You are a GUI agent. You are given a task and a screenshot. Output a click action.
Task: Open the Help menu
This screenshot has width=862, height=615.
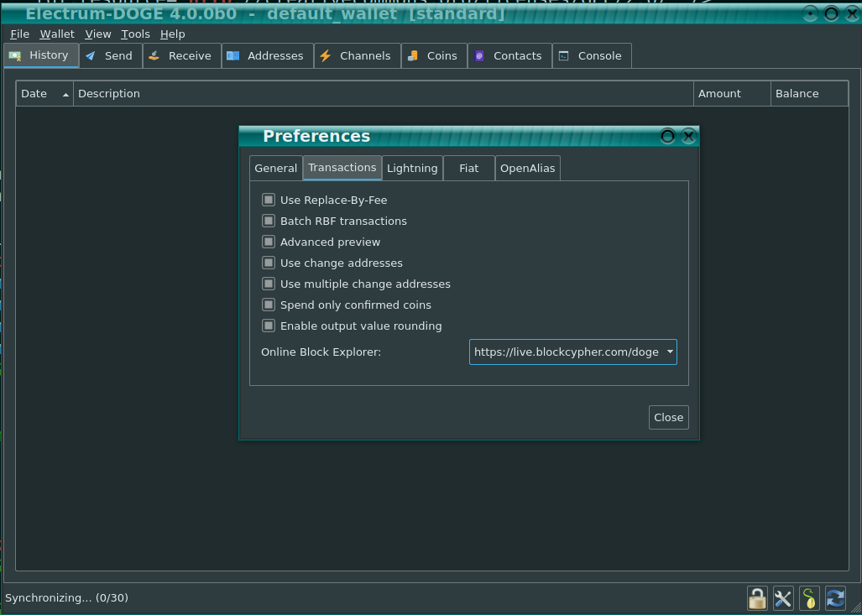[x=173, y=34]
